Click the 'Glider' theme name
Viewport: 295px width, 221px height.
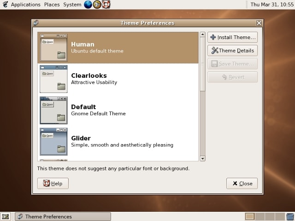pos(81,138)
